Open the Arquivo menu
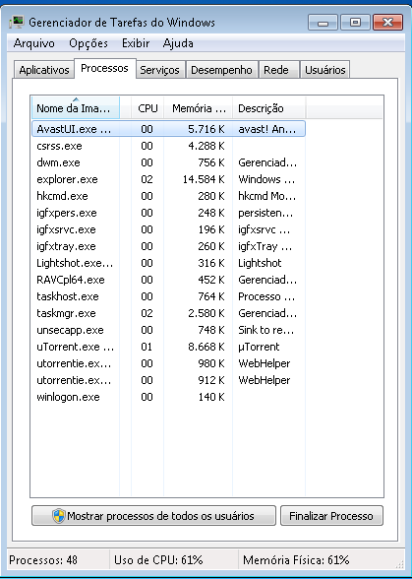The height and width of the screenshot is (579, 412). coord(34,43)
